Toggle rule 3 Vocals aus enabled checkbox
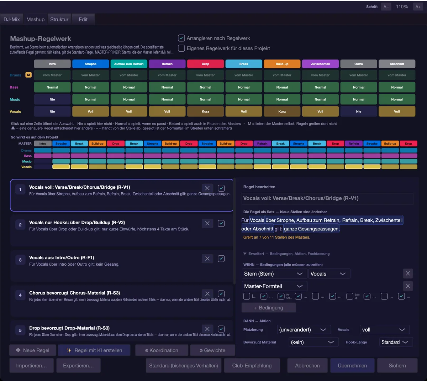 click(x=221, y=259)
